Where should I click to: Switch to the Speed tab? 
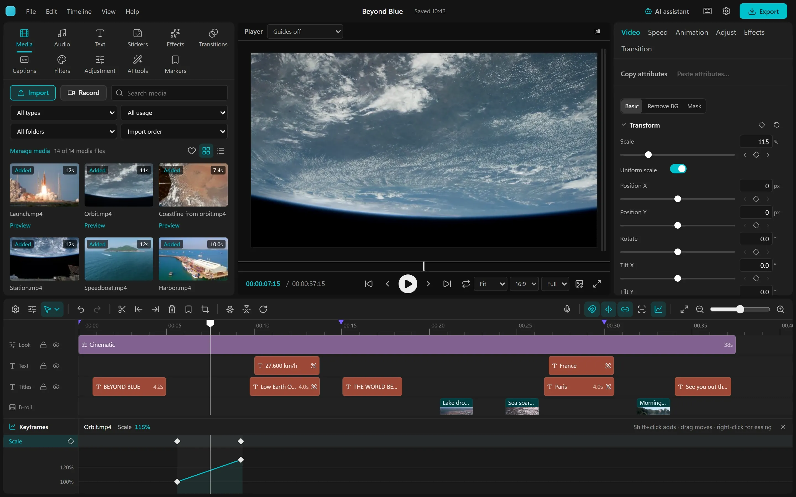click(x=658, y=32)
